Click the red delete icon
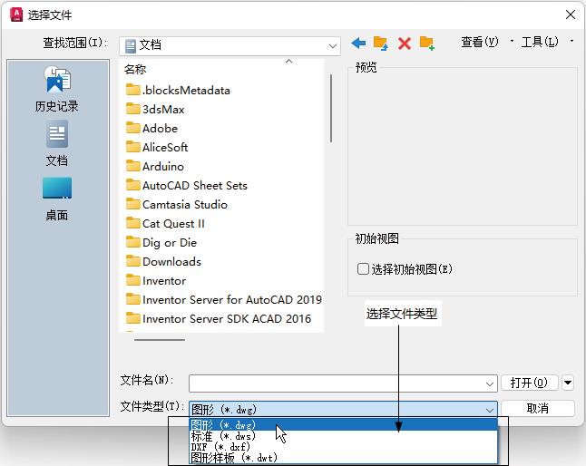The height and width of the screenshot is (466, 586). [405, 43]
